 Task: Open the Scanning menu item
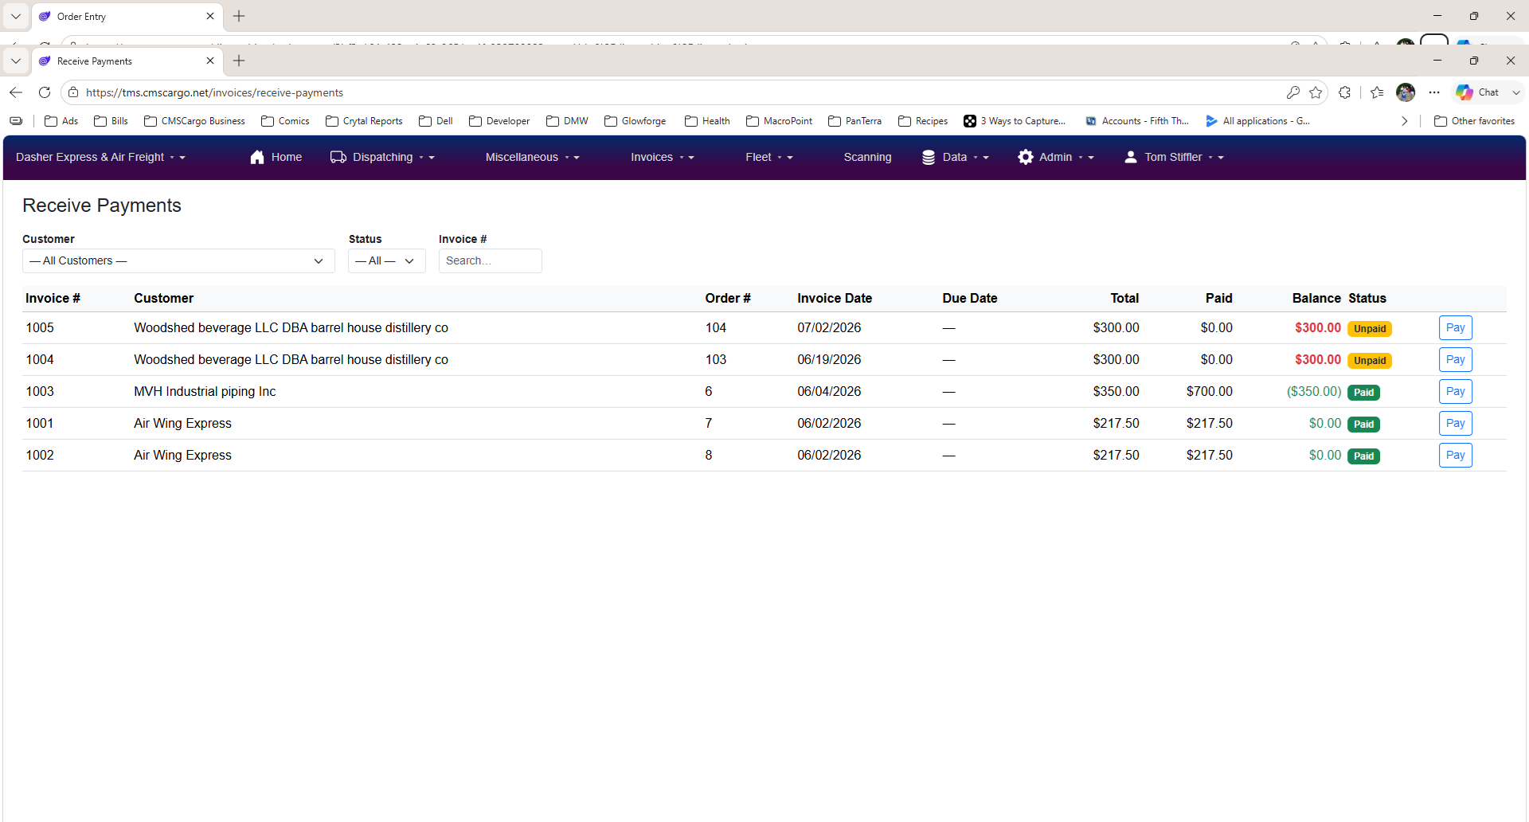(x=867, y=158)
